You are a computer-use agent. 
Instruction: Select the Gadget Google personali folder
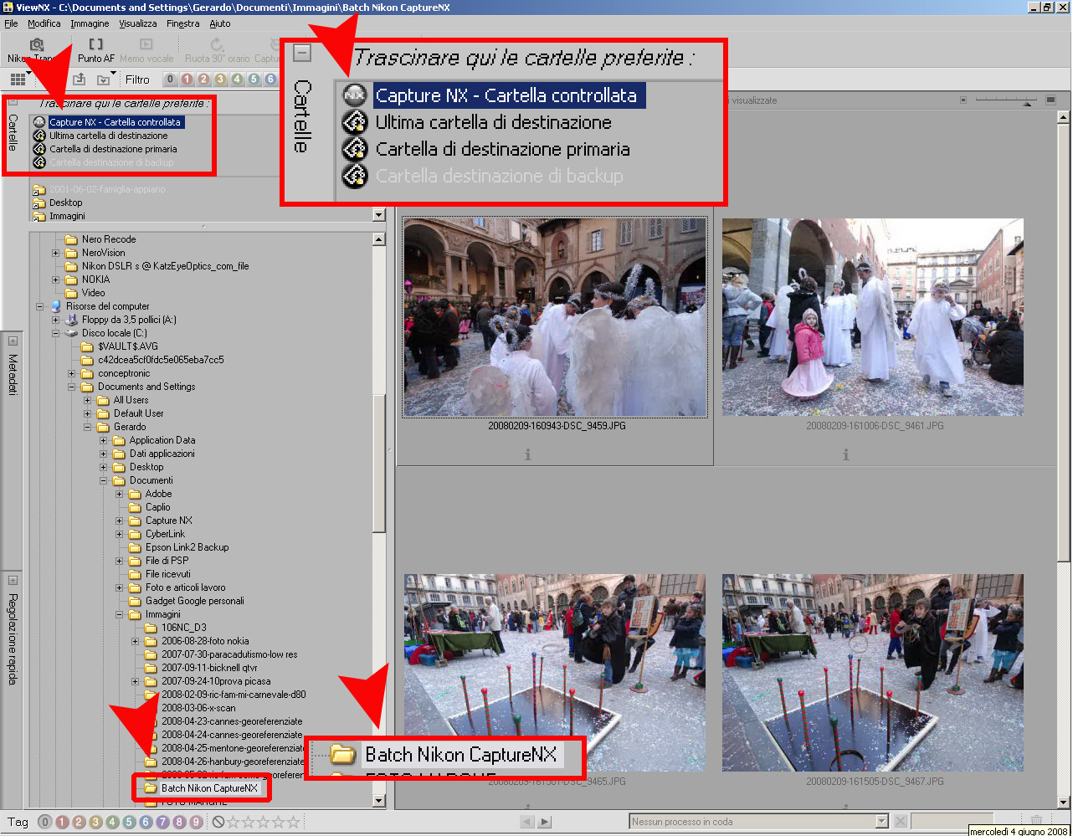(195, 601)
